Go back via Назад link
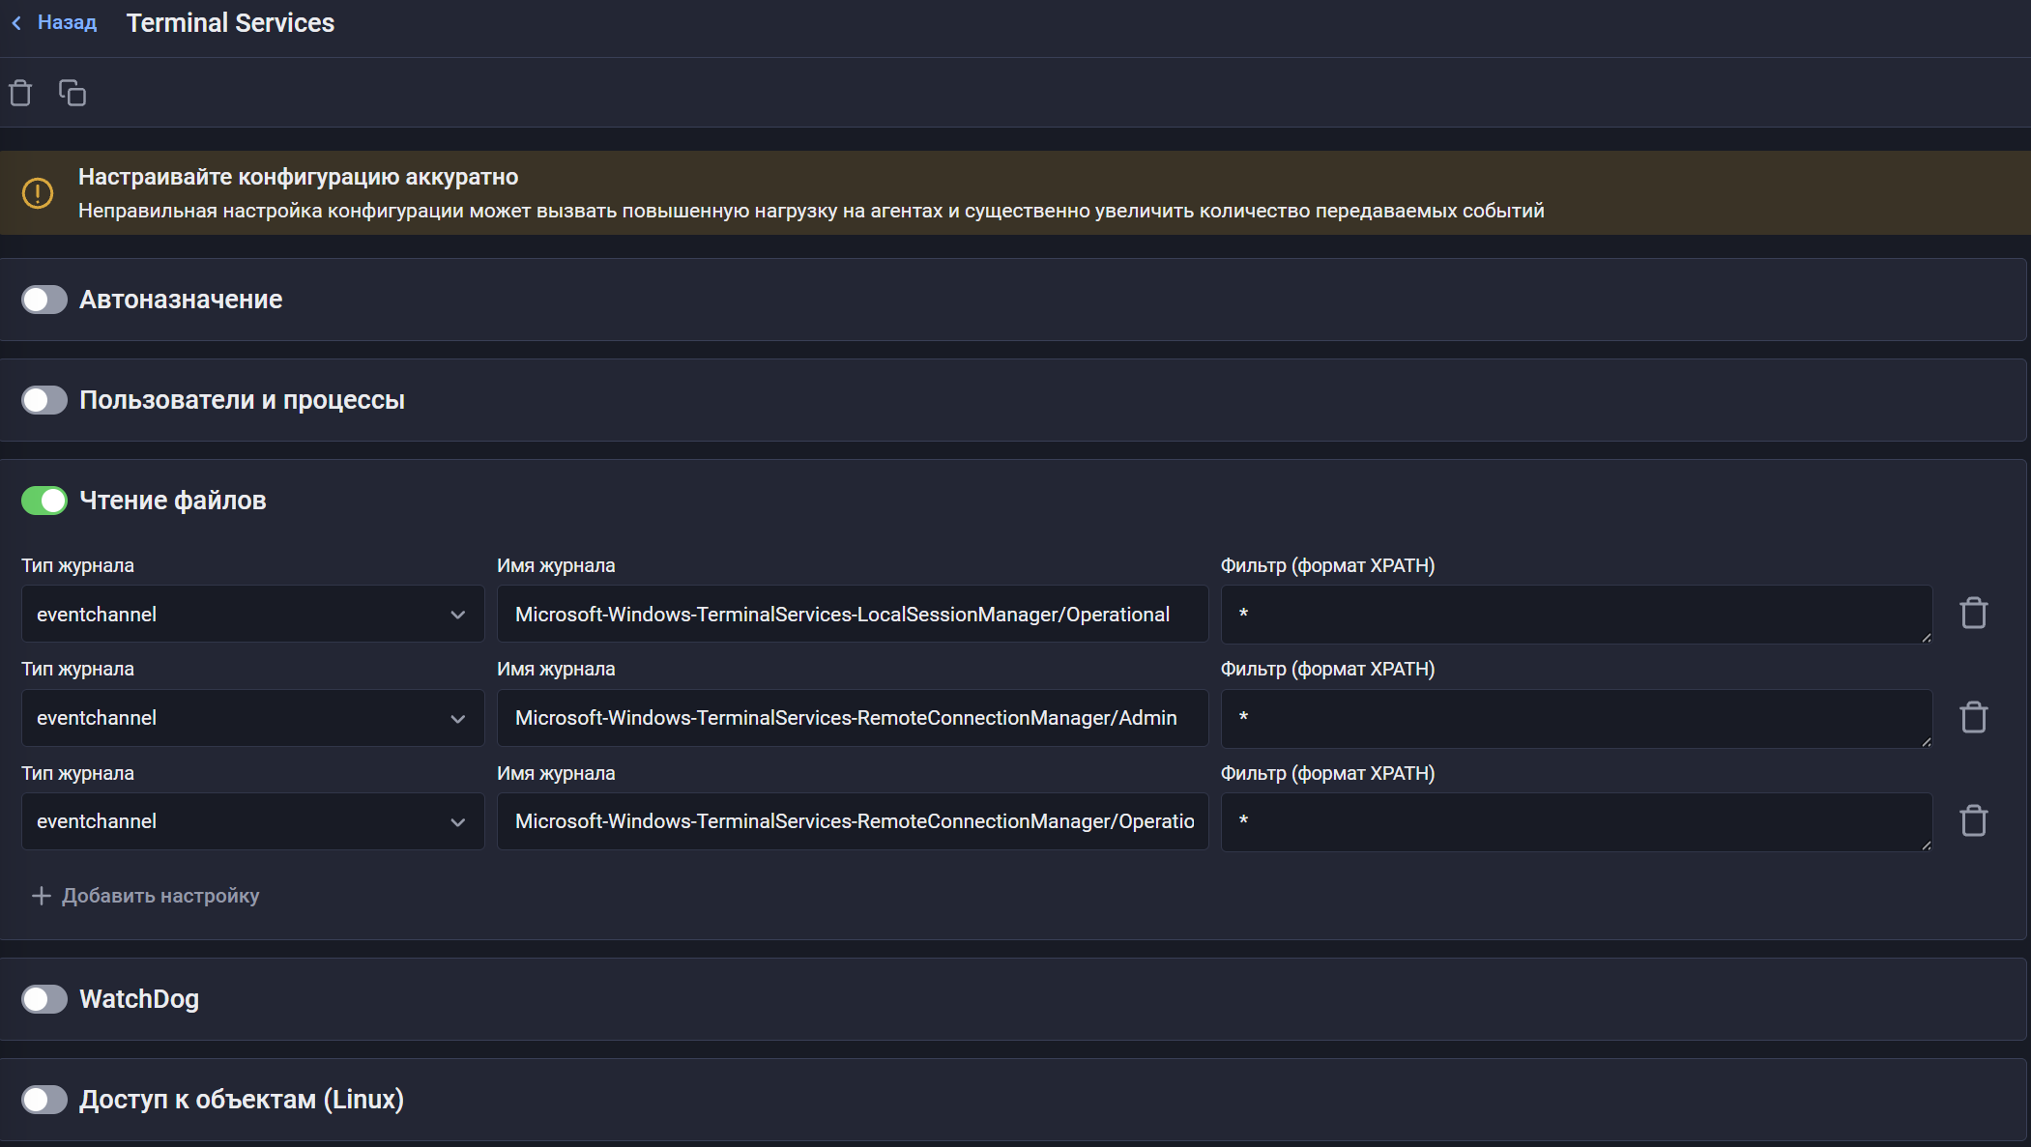 [67, 23]
